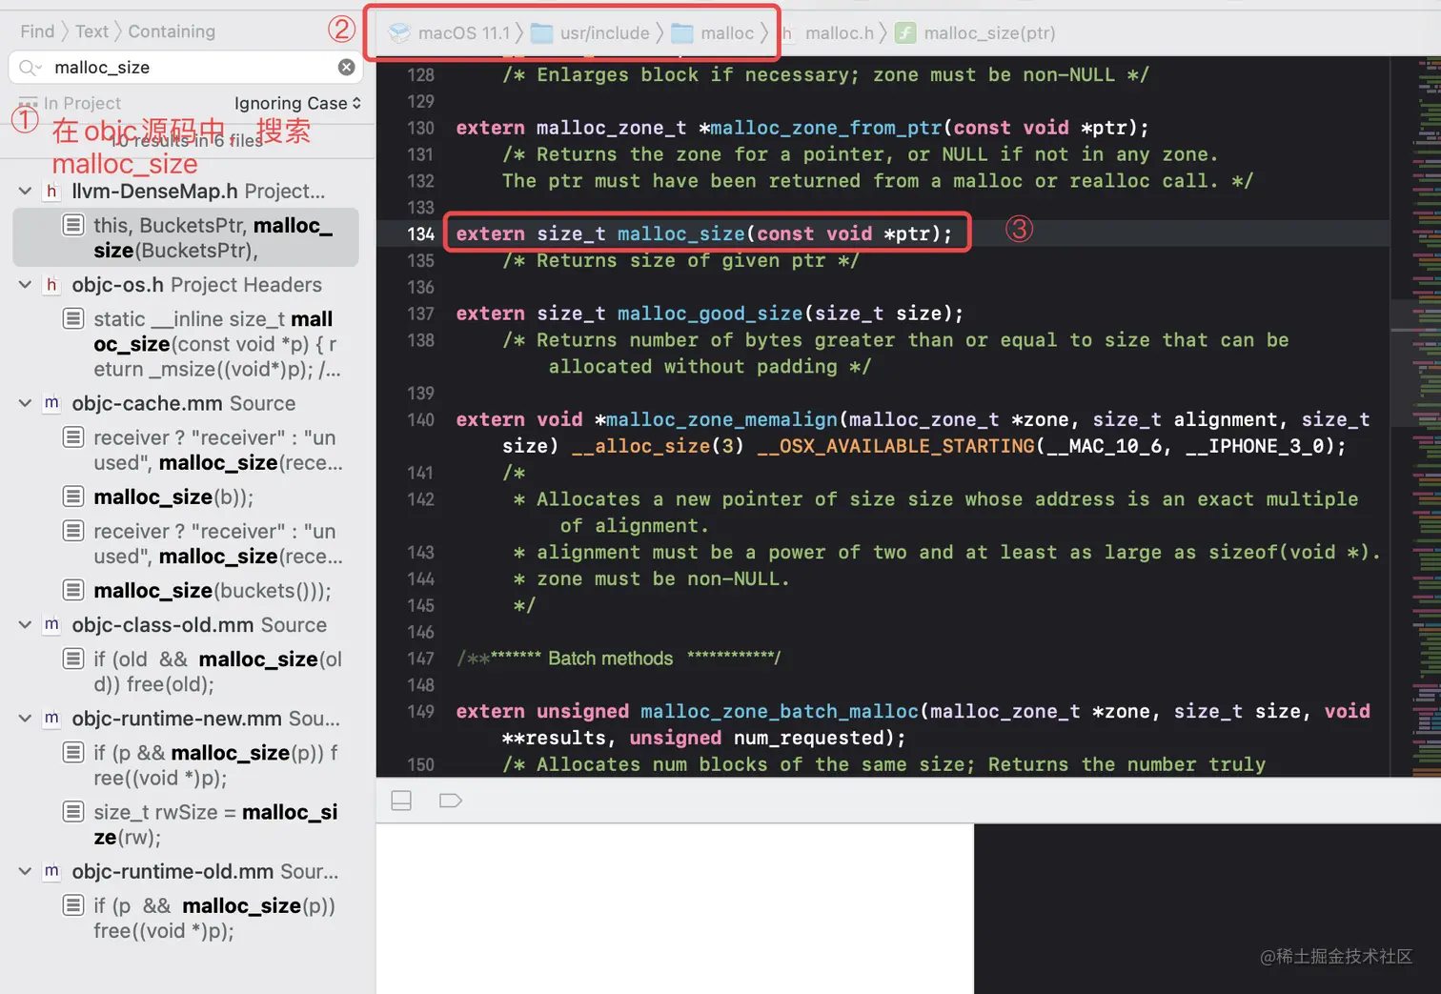Open usr/include folder in the jump bar
Screen dimensions: 1441x994
pyautogui.click(x=591, y=33)
